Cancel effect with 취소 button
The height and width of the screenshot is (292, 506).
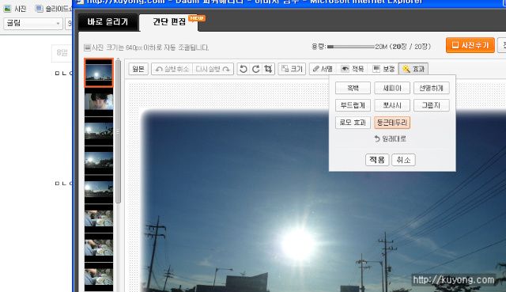[403, 160]
